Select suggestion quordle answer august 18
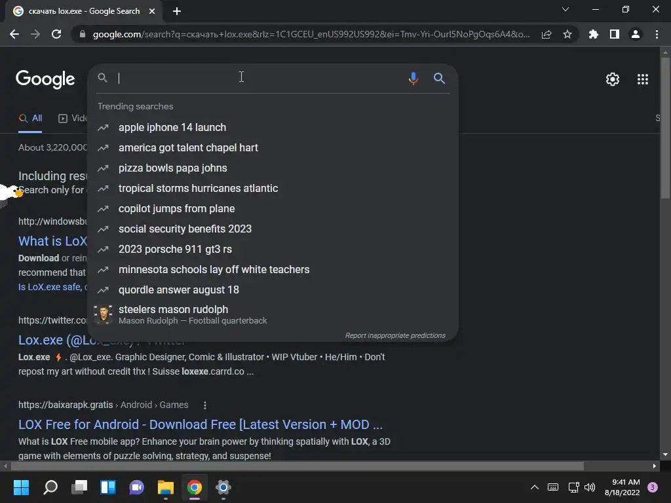 point(273,290)
